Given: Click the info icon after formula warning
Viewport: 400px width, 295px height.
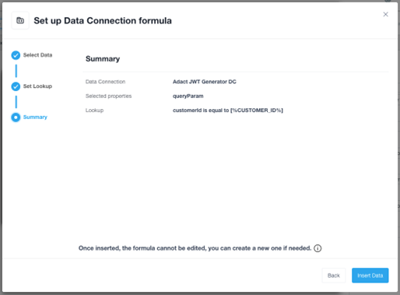Looking at the screenshot, I should click(x=318, y=248).
